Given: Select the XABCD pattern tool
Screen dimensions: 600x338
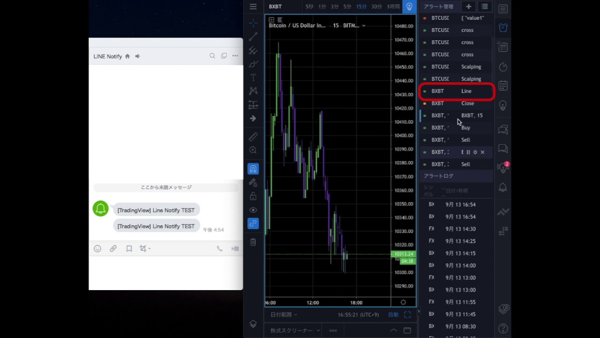Looking at the screenshot, I should [x=253, y=91].
